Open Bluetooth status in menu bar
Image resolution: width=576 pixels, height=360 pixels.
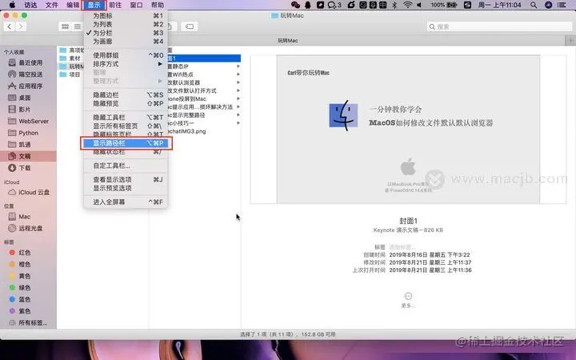(x=394, y=5)
